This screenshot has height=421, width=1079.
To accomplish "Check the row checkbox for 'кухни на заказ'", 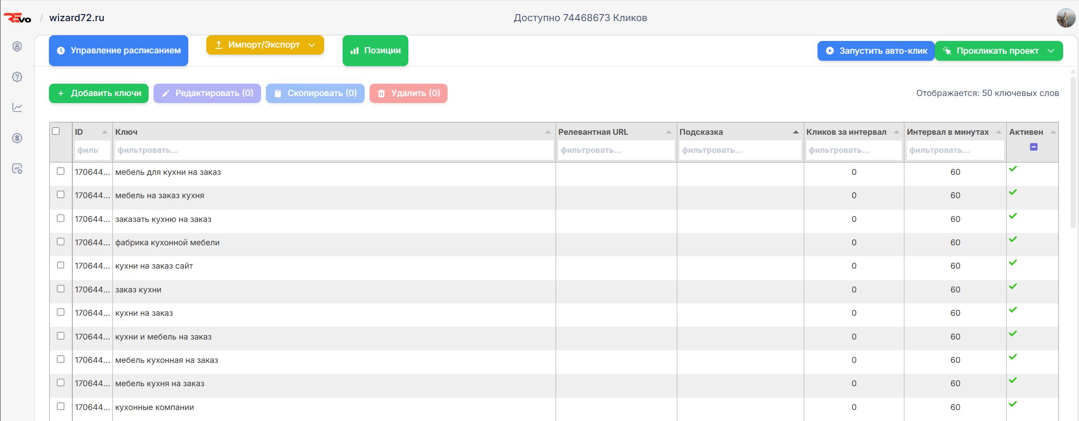I will point(60,313).
